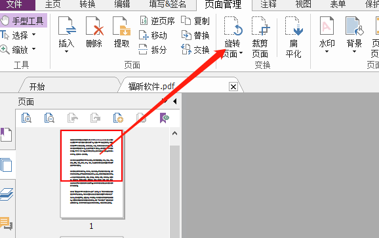379x238 pixels.
Task: Collapse the 页面 panel with the left arrow
Action: pyautogui.click(x=175, y=101)
